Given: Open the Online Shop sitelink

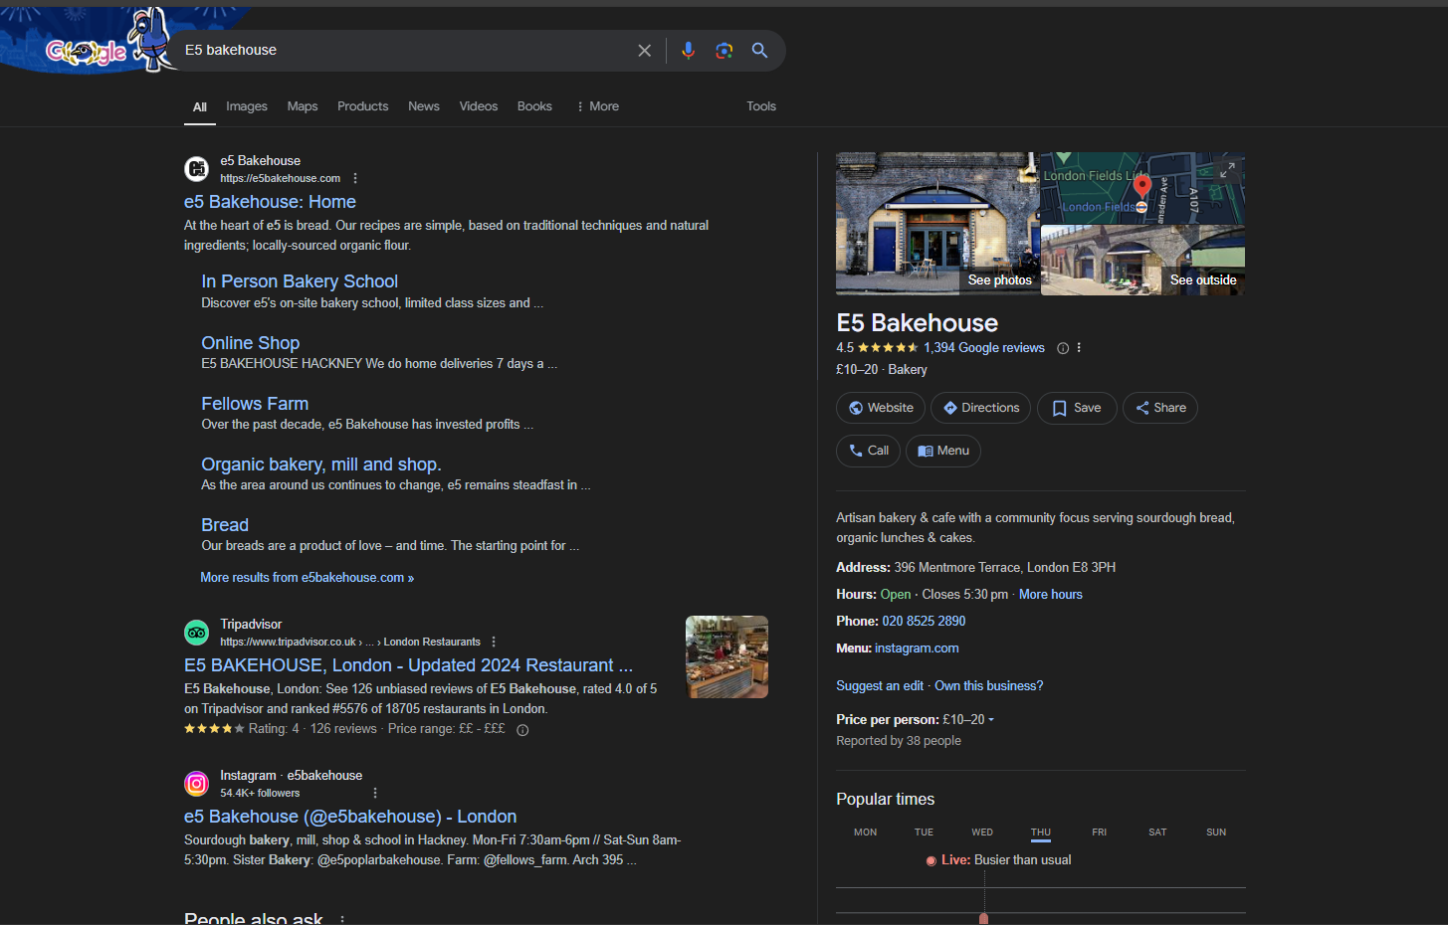Looking at the screenshot, I should point(251,343).
